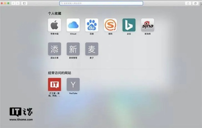Show all tabs overview button
Image resolution: width=202 pixels, height=128 pixels.
coord(195,3)
